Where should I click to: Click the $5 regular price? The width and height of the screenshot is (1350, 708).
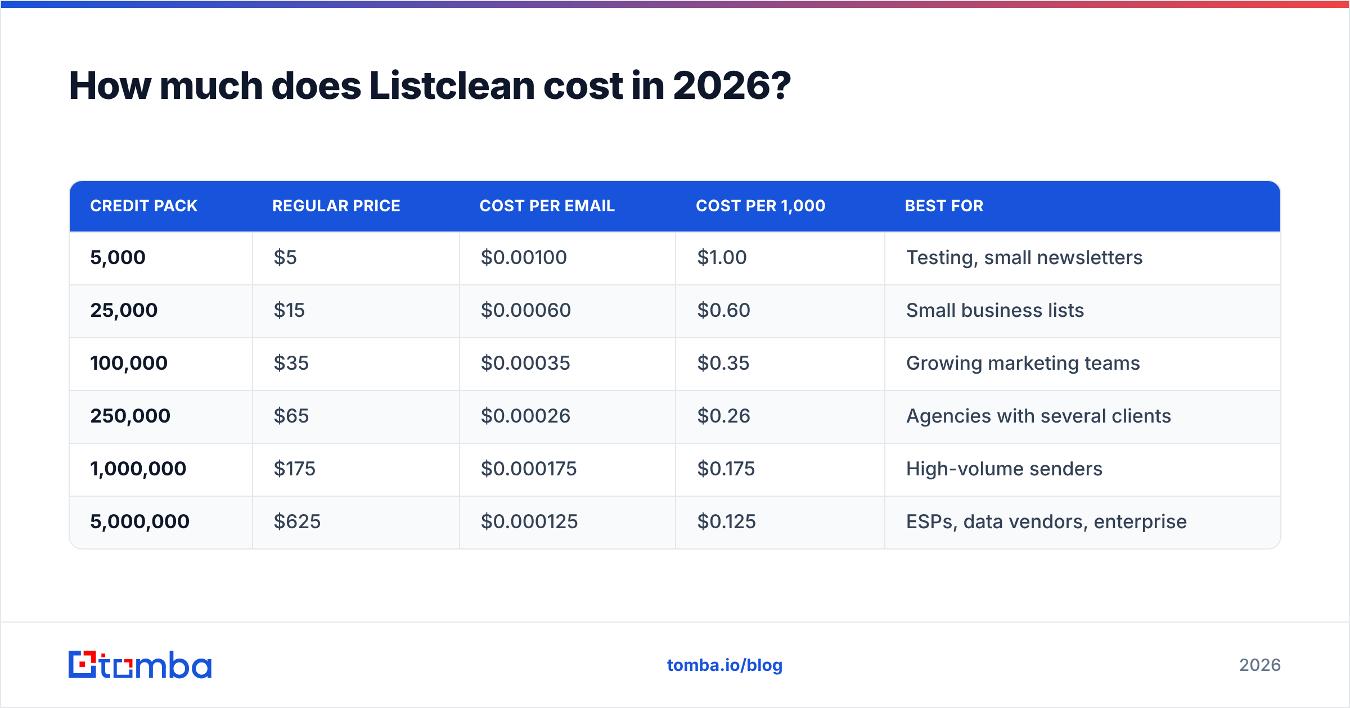point(285,257)
